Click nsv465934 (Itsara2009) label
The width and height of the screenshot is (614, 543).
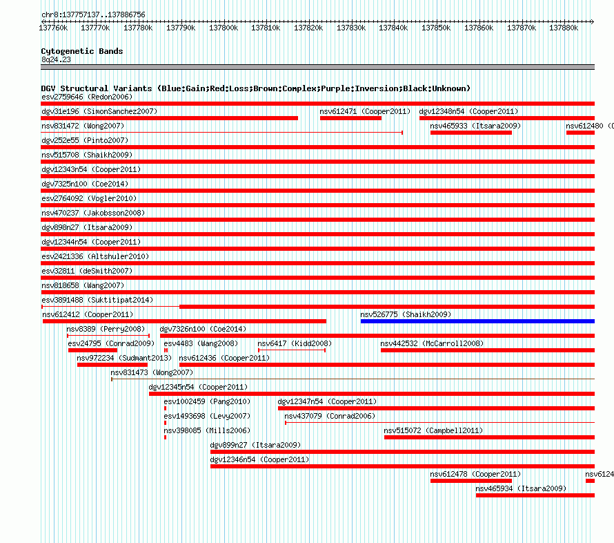[x=521, y=488]
